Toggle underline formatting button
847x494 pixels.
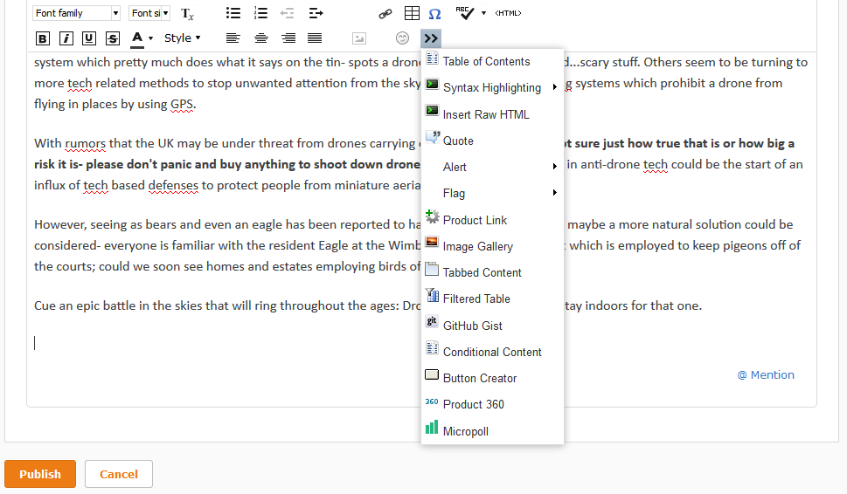pyautogui.click(x=89, y=38)
